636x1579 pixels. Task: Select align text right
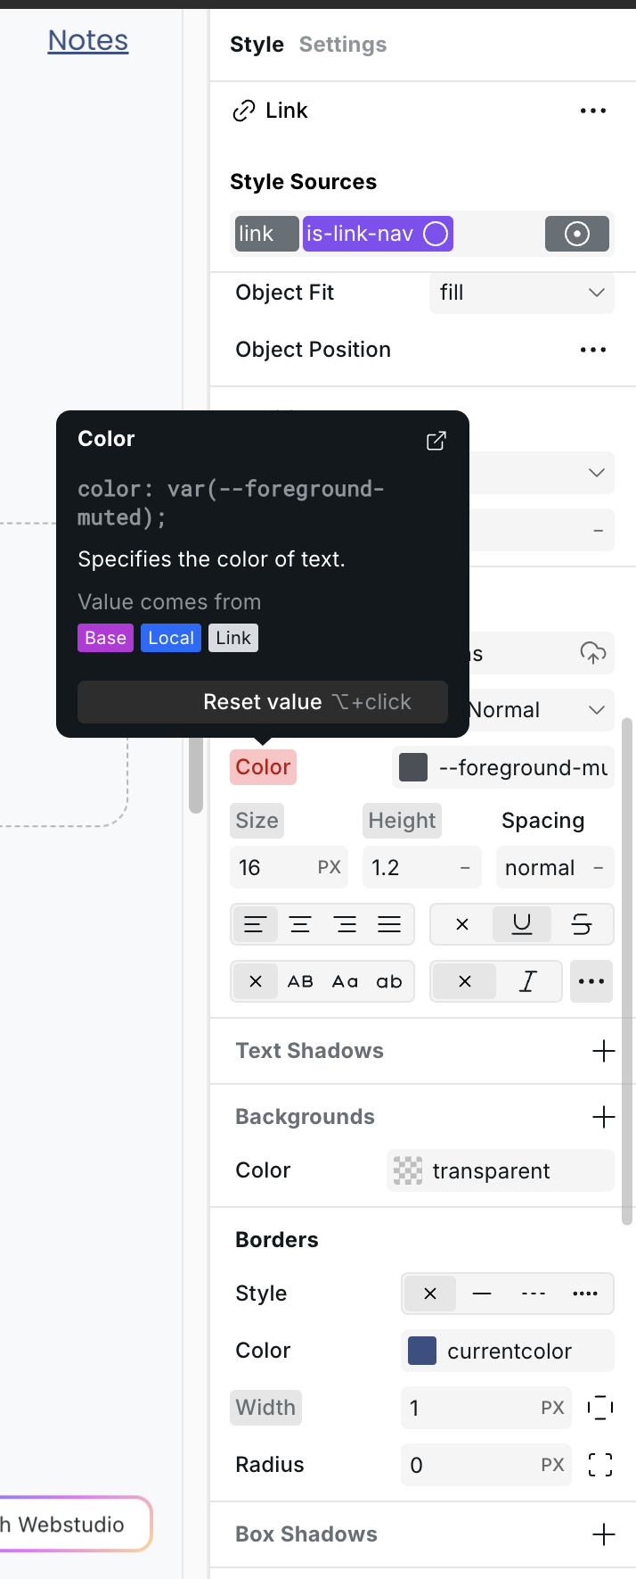346,925
